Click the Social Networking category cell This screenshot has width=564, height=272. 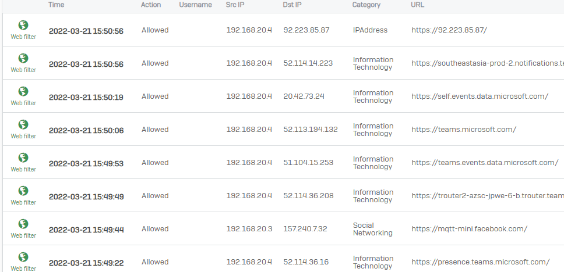click(373, 229)
